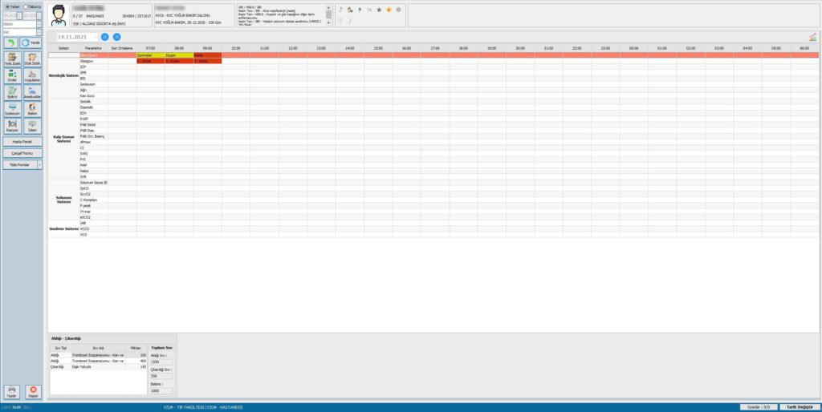Image resolution: width=822 pixels, height=412 pixels.
Task: Open the Epikriz icon button
Action: [11, 92]
